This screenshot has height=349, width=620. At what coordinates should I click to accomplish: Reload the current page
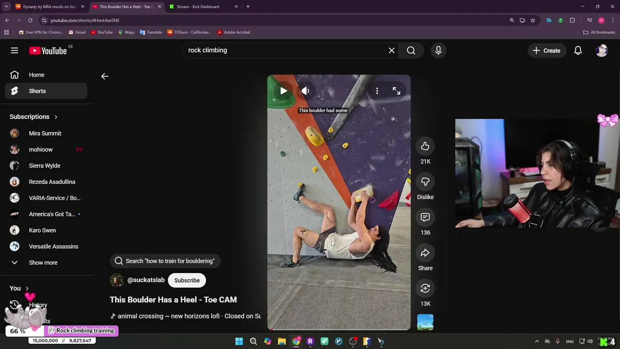point(30,20)
